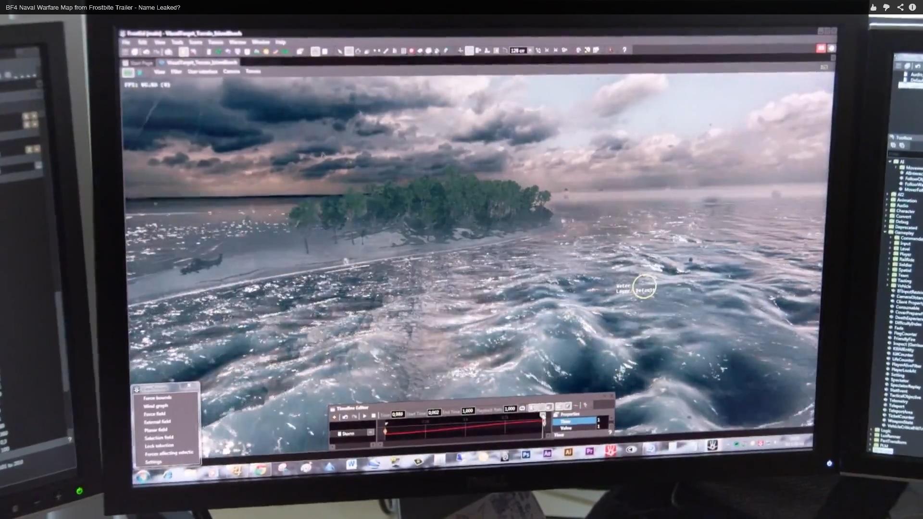Toggle the loop icon in the Timeline Editor

pyautogui.click(x=522, y=408)
